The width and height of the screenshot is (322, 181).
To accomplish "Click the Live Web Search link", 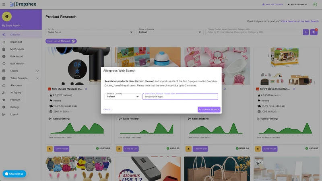I will pyautogui.click(x=300, y=21).
